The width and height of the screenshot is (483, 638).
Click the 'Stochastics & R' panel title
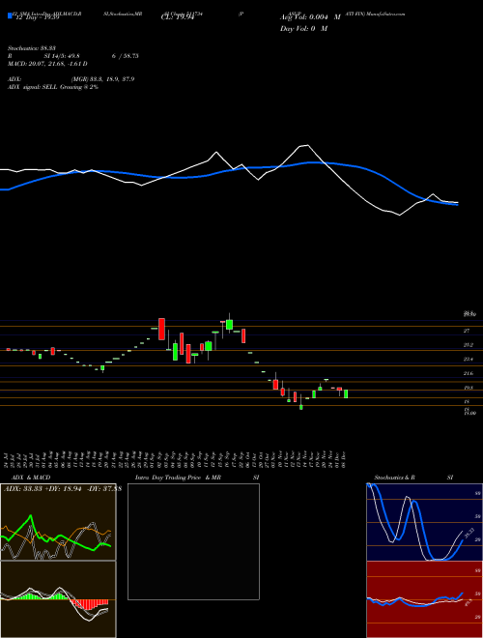(x=395, y=478)
